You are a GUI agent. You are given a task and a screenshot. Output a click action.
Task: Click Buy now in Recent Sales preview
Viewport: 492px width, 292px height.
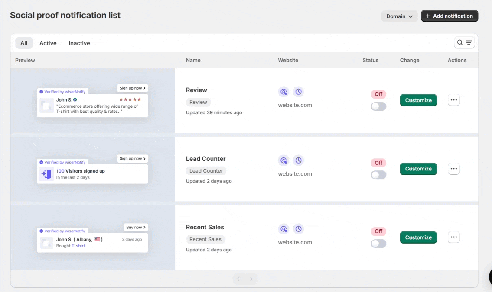(x=136, y=227)
